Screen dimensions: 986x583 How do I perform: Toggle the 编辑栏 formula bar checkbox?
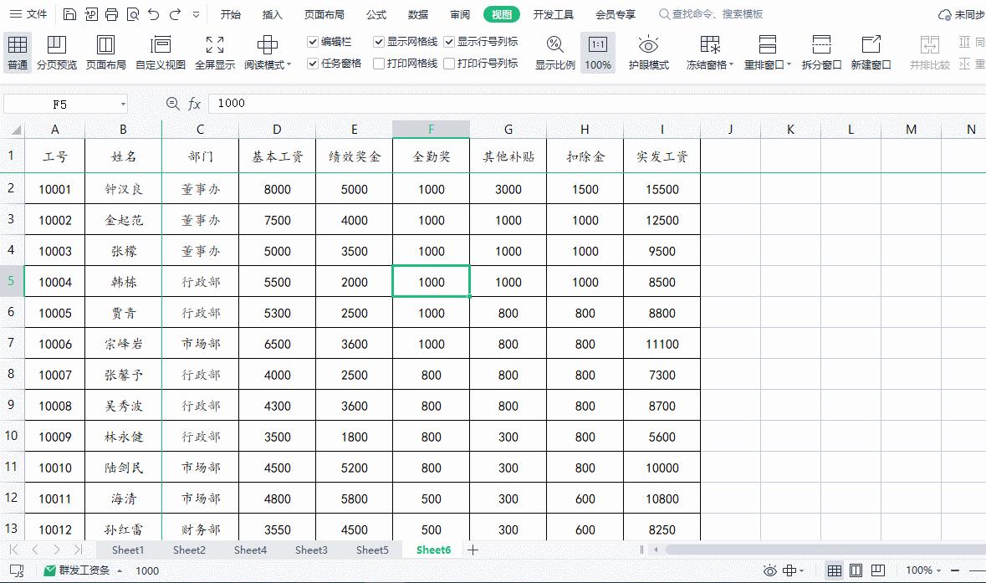tap(314, 39)
